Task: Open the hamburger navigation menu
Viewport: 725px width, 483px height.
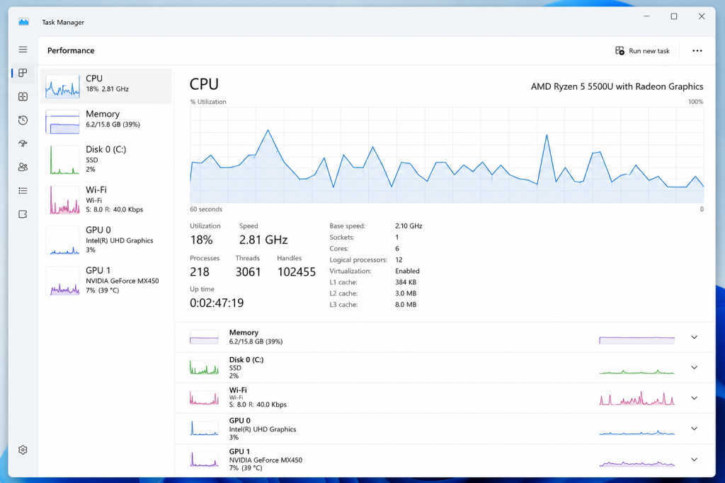Action: [23, 50]
